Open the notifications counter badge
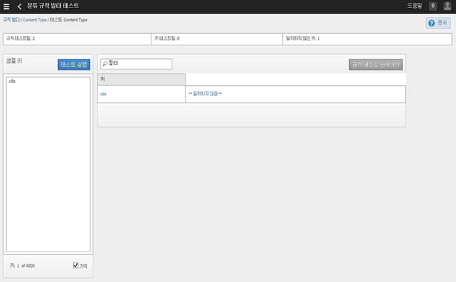Image resolution: width=456 pixels, height=282 pixels. tap(433, 6)
